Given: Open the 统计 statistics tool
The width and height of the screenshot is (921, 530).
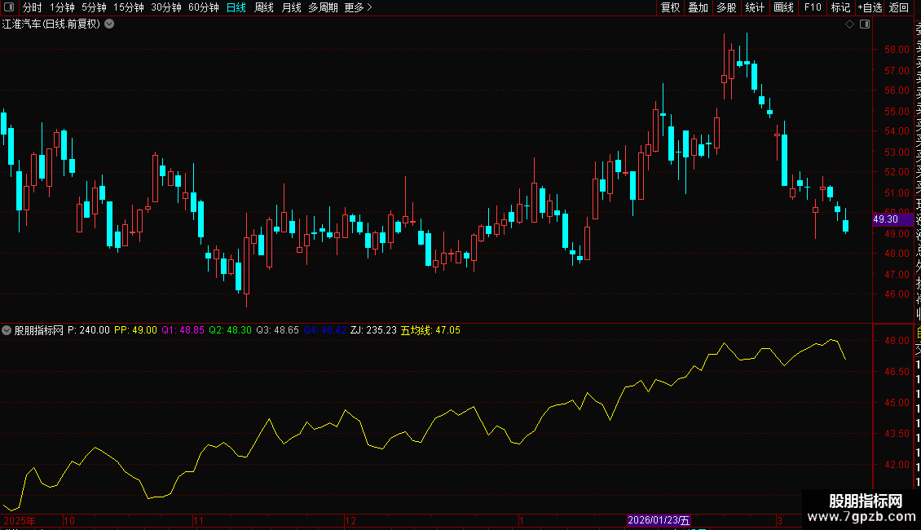Looking at the screenshot, I should tap(755, 7).
